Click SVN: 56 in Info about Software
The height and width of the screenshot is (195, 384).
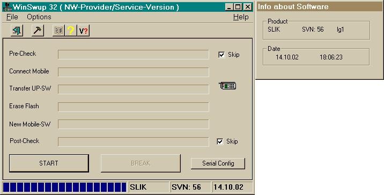tap(313, 29)
